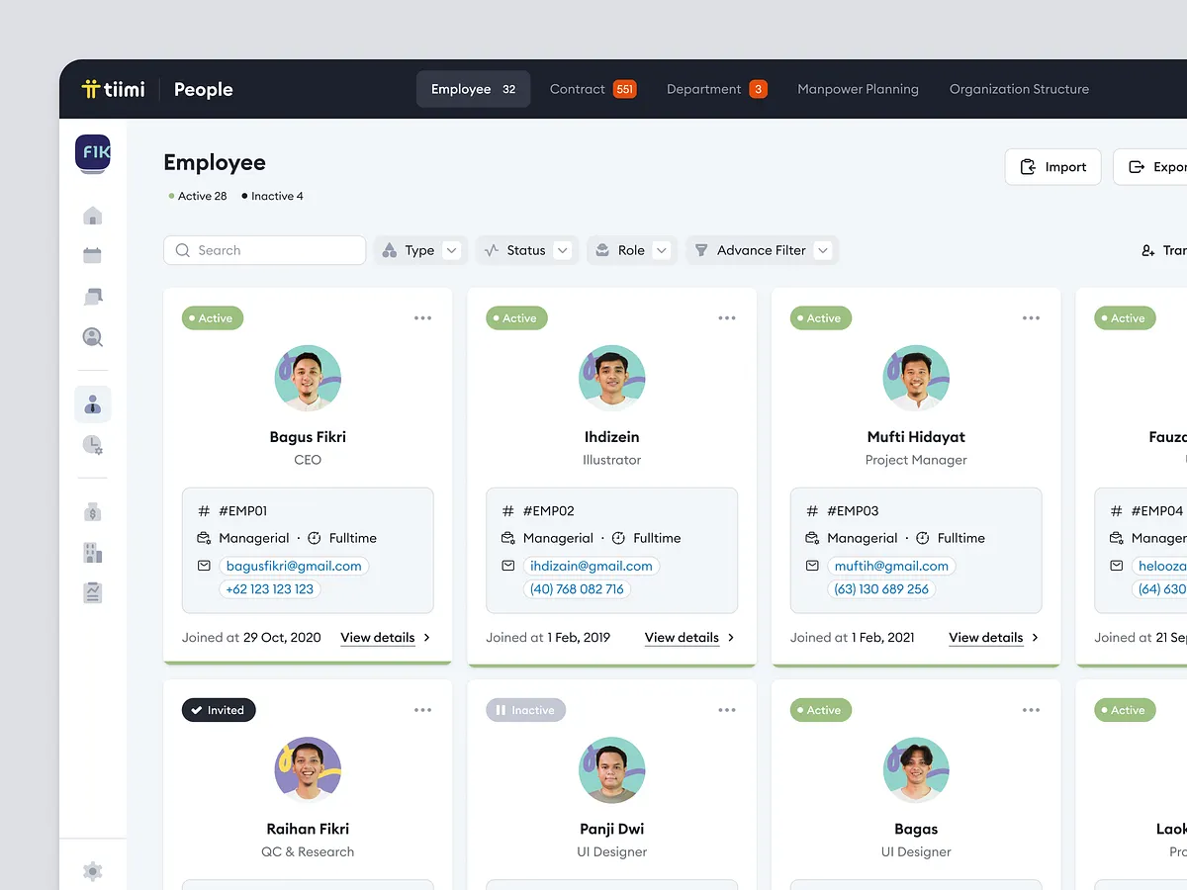Click email bagusfikri@gmail.com
1187x890 pixels.
click(x=294, y=567)
